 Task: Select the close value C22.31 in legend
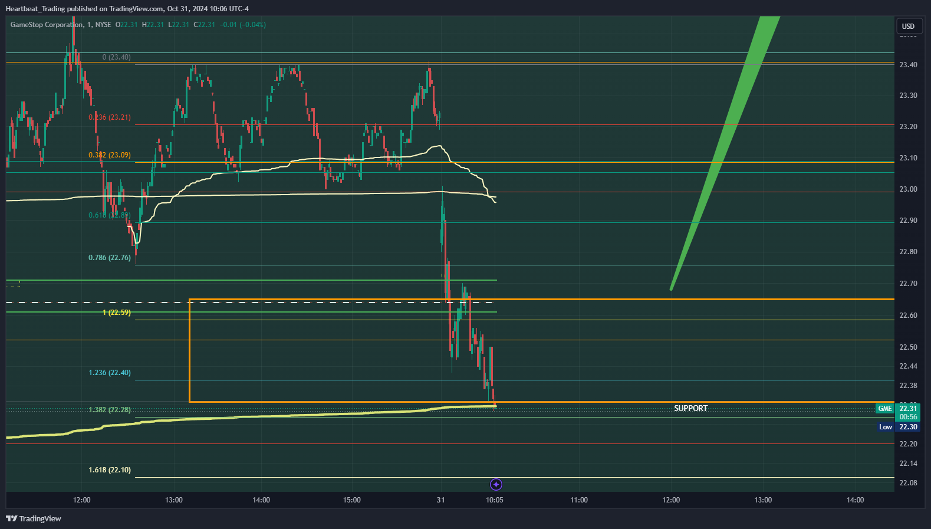pyautogui.click(x=205, y=25)
